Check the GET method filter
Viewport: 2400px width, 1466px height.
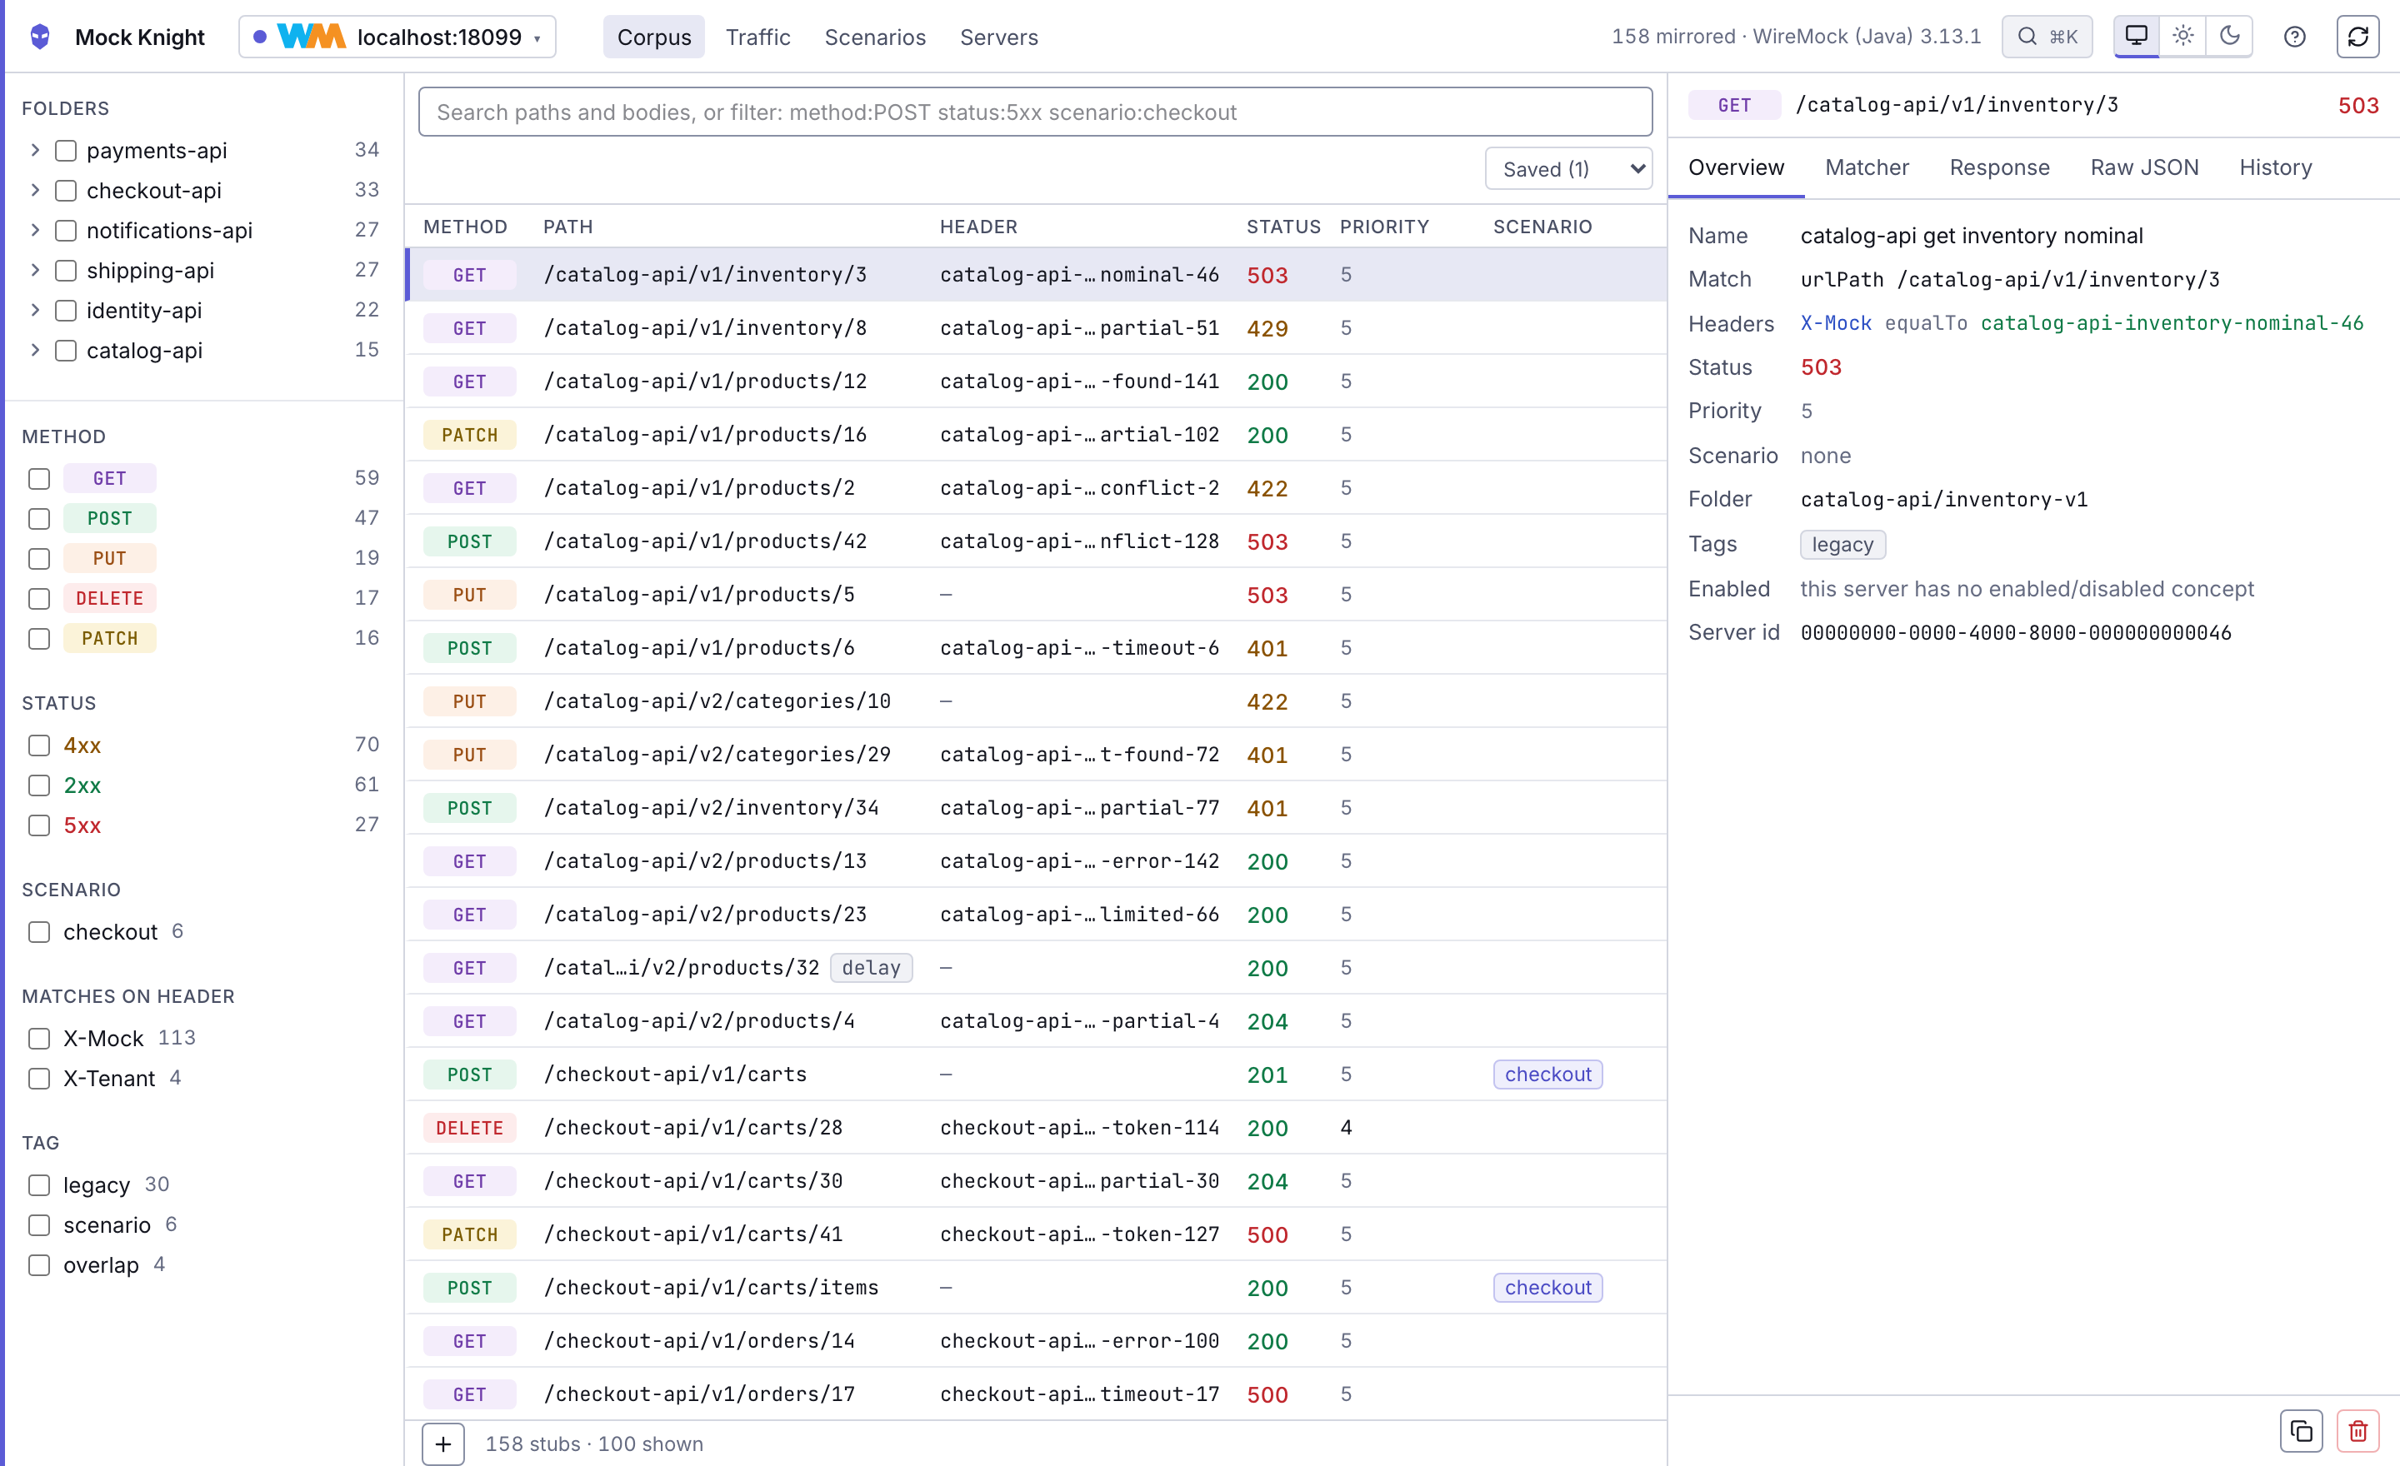39,479
